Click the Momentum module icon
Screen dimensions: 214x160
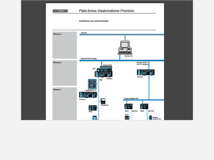click(x=103, y=101)
